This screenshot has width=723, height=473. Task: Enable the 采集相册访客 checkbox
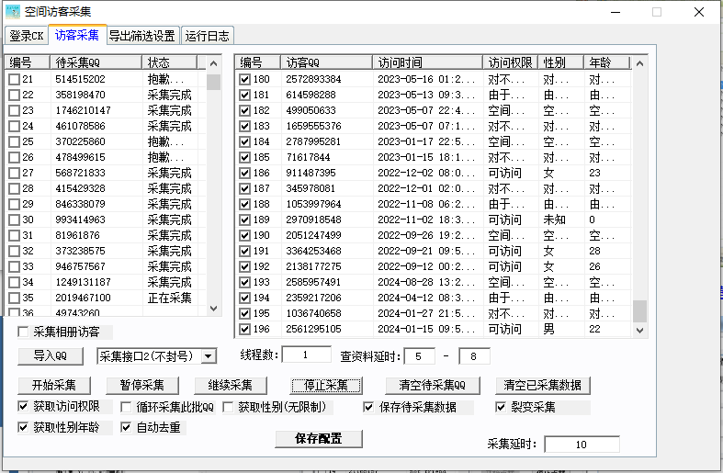[23, 332]
